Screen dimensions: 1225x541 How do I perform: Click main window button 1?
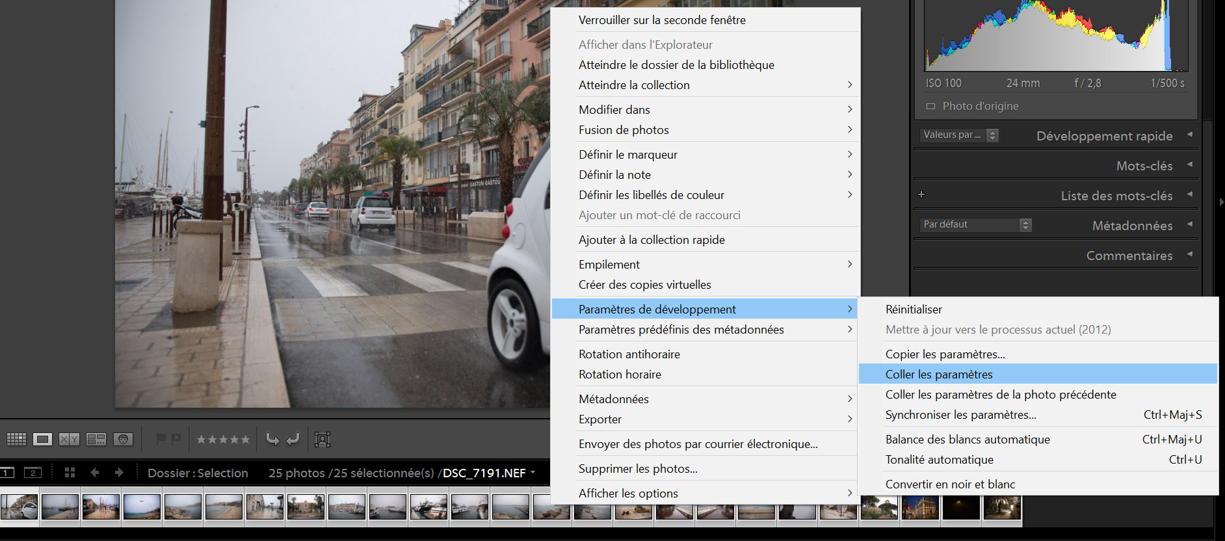pos(7,473)
